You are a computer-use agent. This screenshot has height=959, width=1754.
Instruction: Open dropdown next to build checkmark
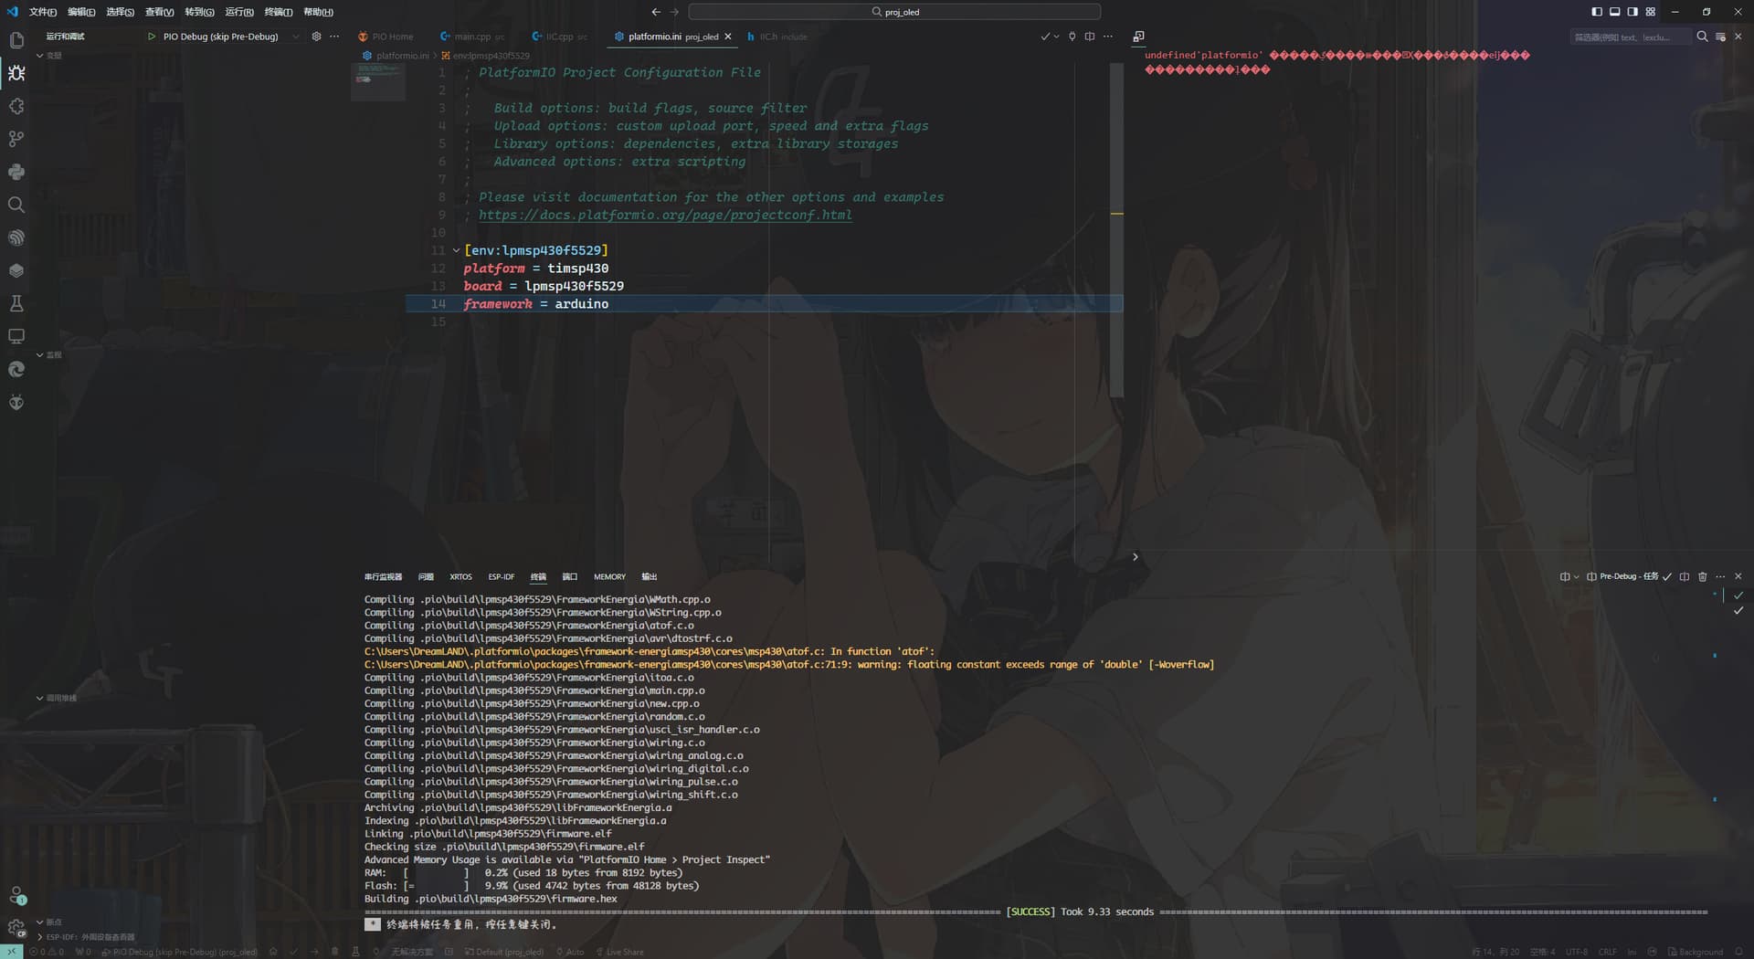1057,37
